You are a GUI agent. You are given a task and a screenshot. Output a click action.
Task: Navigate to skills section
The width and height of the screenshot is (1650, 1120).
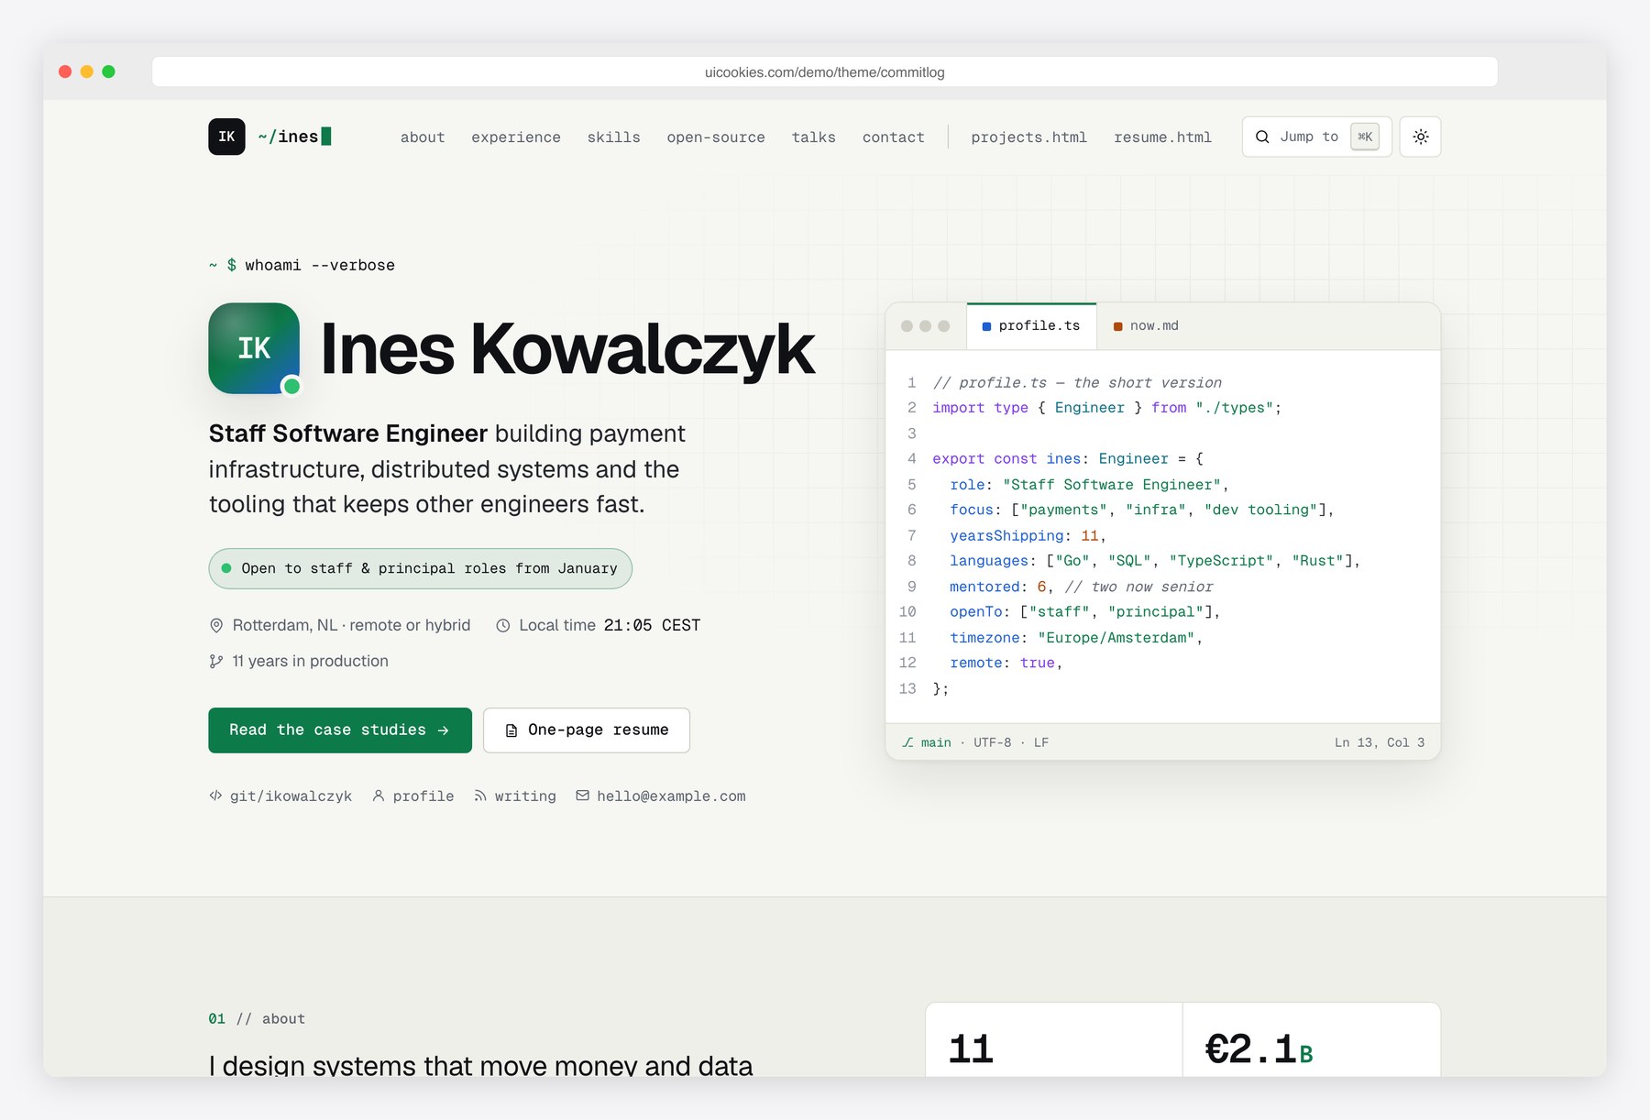click(x=614, y=137)
